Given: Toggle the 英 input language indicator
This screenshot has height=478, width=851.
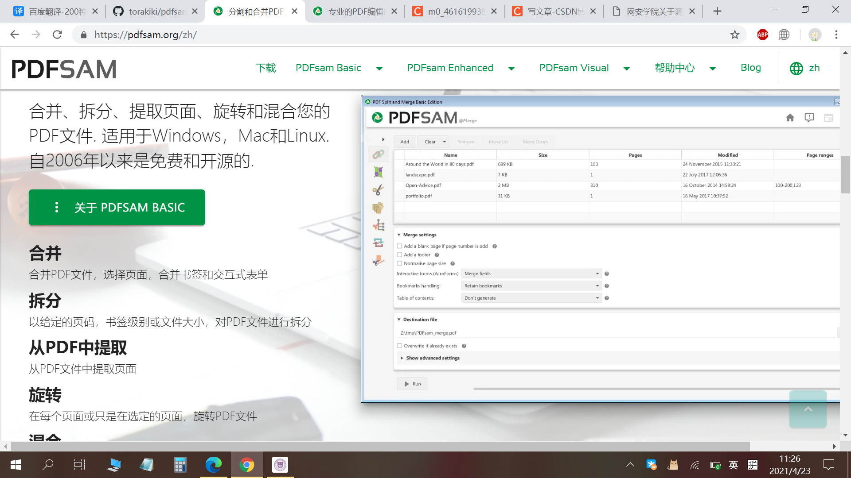Looking at the screenshot, I should [x=734, y=465].
